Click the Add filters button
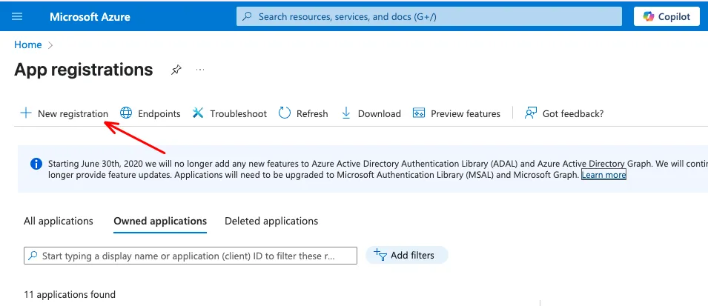 (x=406, y=255)
